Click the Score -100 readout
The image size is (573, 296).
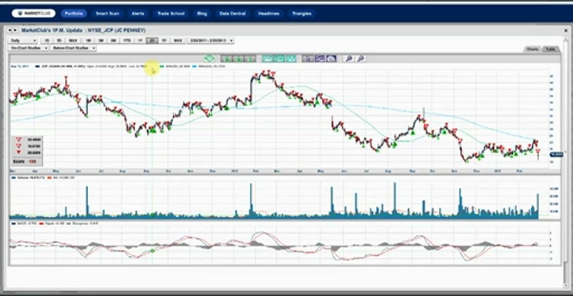click(25, 161)
